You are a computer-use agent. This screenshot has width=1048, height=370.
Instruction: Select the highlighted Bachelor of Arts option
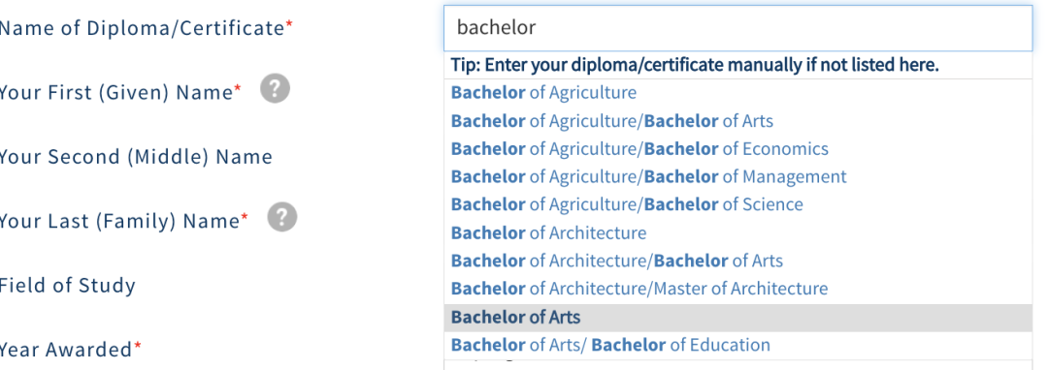737,318
